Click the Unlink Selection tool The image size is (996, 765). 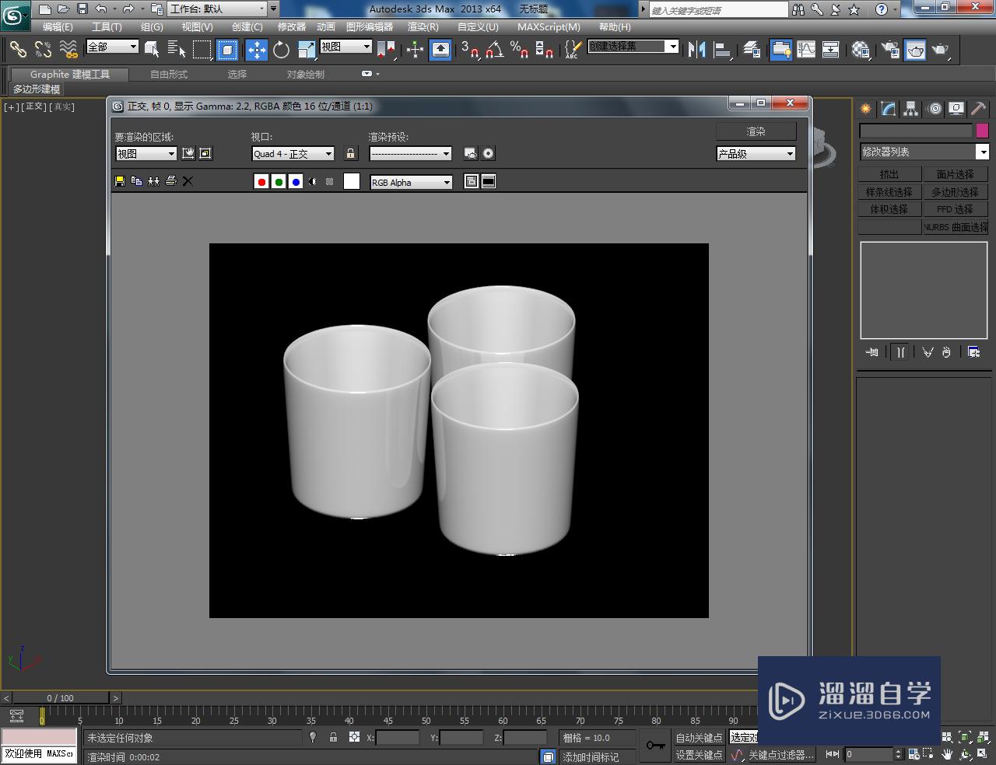click(x=43, y=50)
